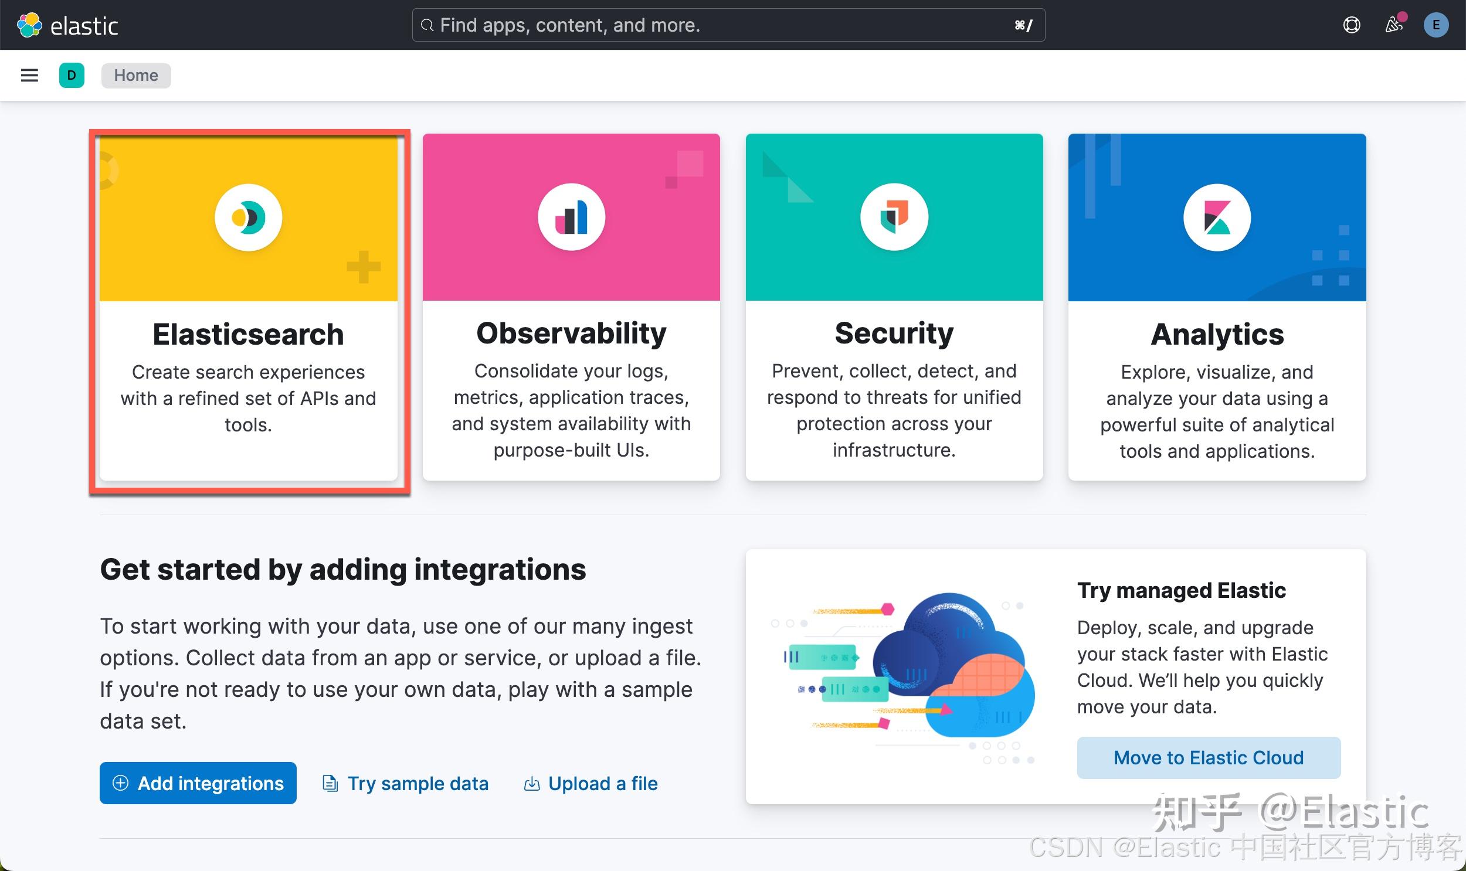Switch spaces using the D space icon
Viewport: 1466px width, 871px height.
(72, 75)
